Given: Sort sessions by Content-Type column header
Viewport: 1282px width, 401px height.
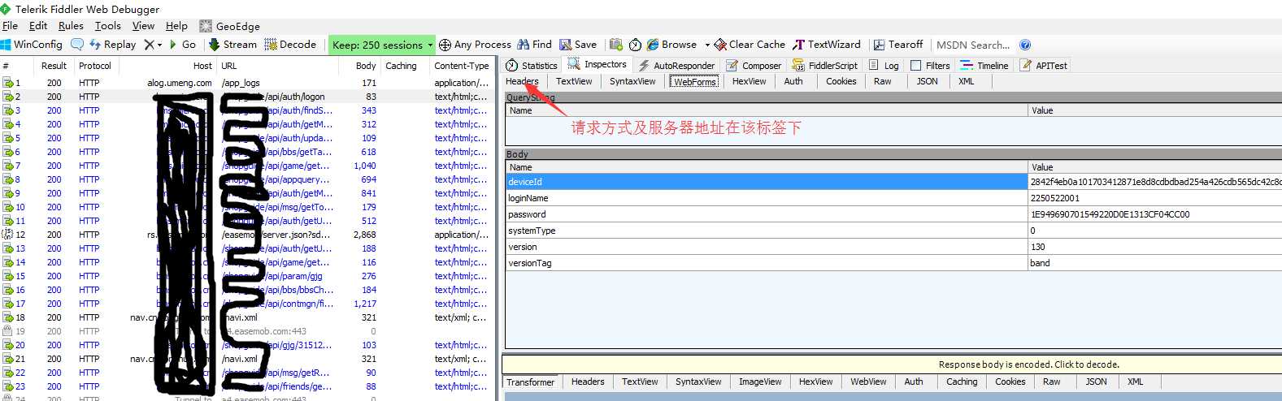Looking at the screenshot, I should (461, 66).
